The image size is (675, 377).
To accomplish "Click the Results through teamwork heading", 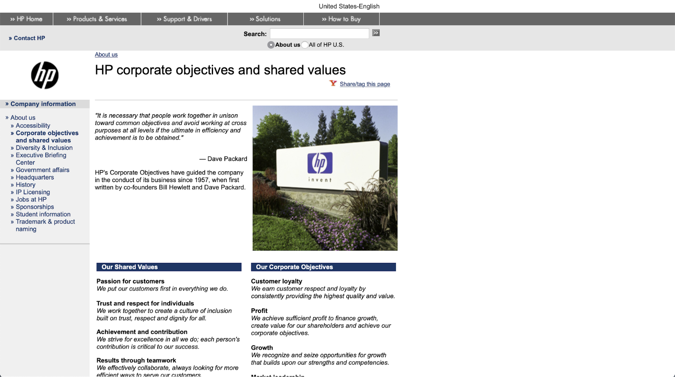I will 136,360.
